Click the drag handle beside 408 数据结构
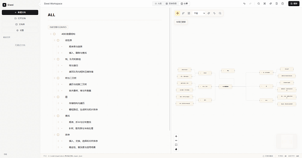Image resolution: width=302 pixels, height=158 pixels. (51, 34)
